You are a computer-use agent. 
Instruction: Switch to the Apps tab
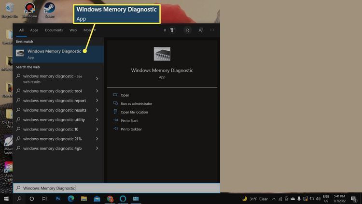click(34, 30)
